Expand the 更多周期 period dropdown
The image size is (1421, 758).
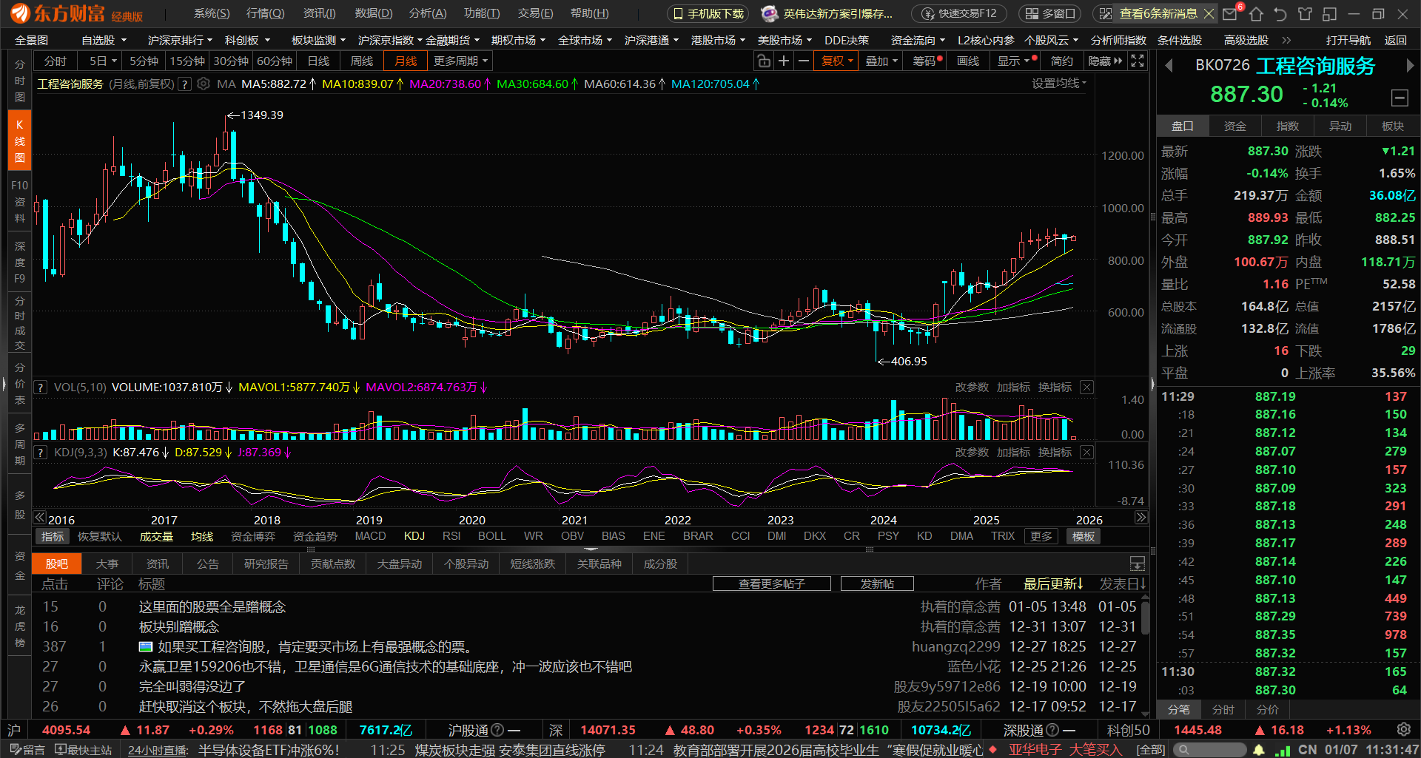tap(460, 61)
